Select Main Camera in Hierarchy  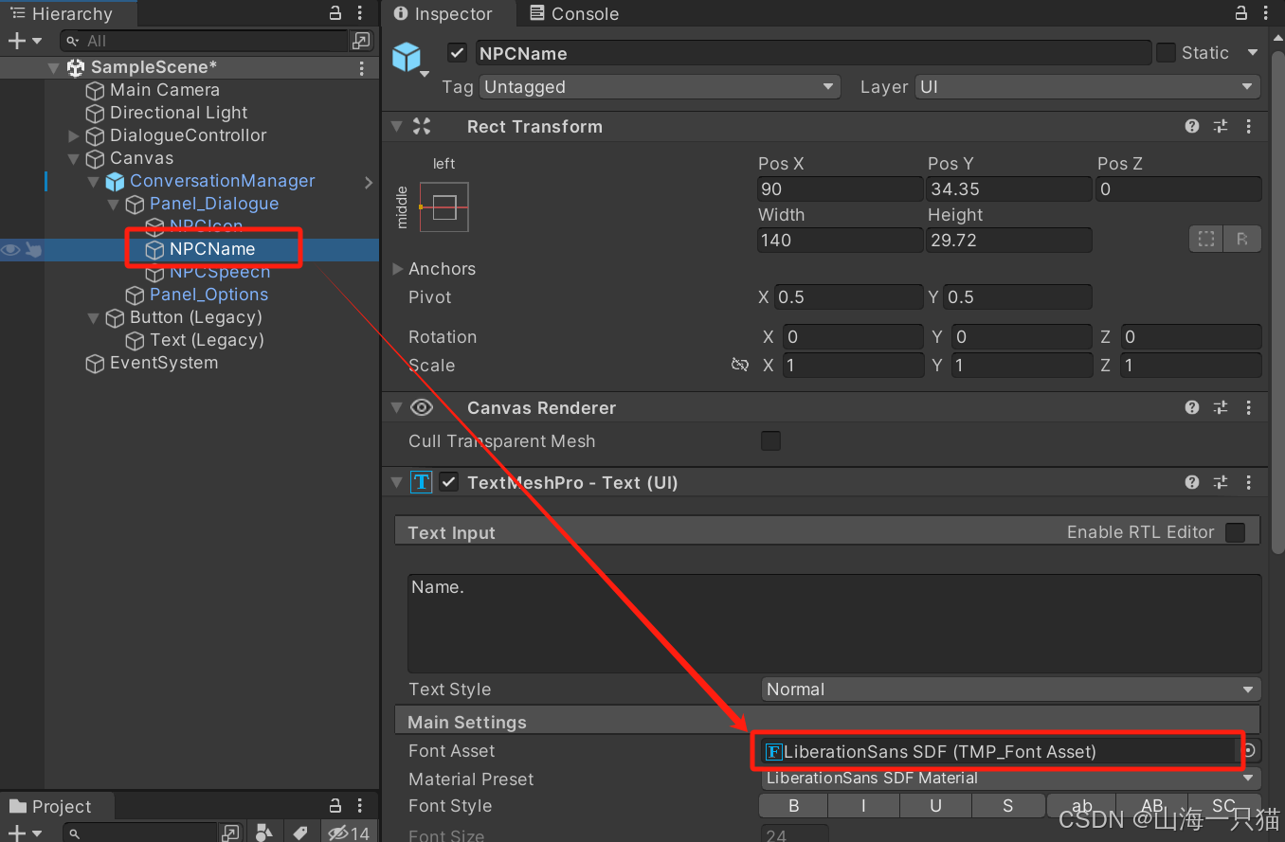point(165,90)
